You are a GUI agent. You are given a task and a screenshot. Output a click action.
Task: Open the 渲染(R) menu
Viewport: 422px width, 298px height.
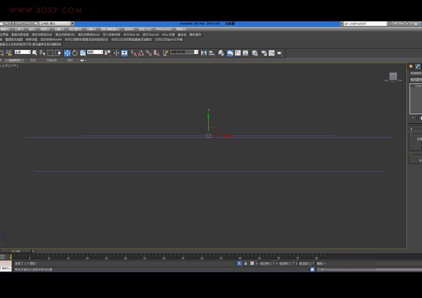129,29
